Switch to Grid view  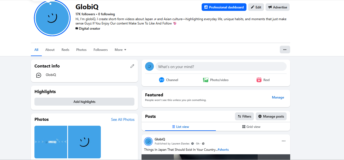[x=251, y=127]
